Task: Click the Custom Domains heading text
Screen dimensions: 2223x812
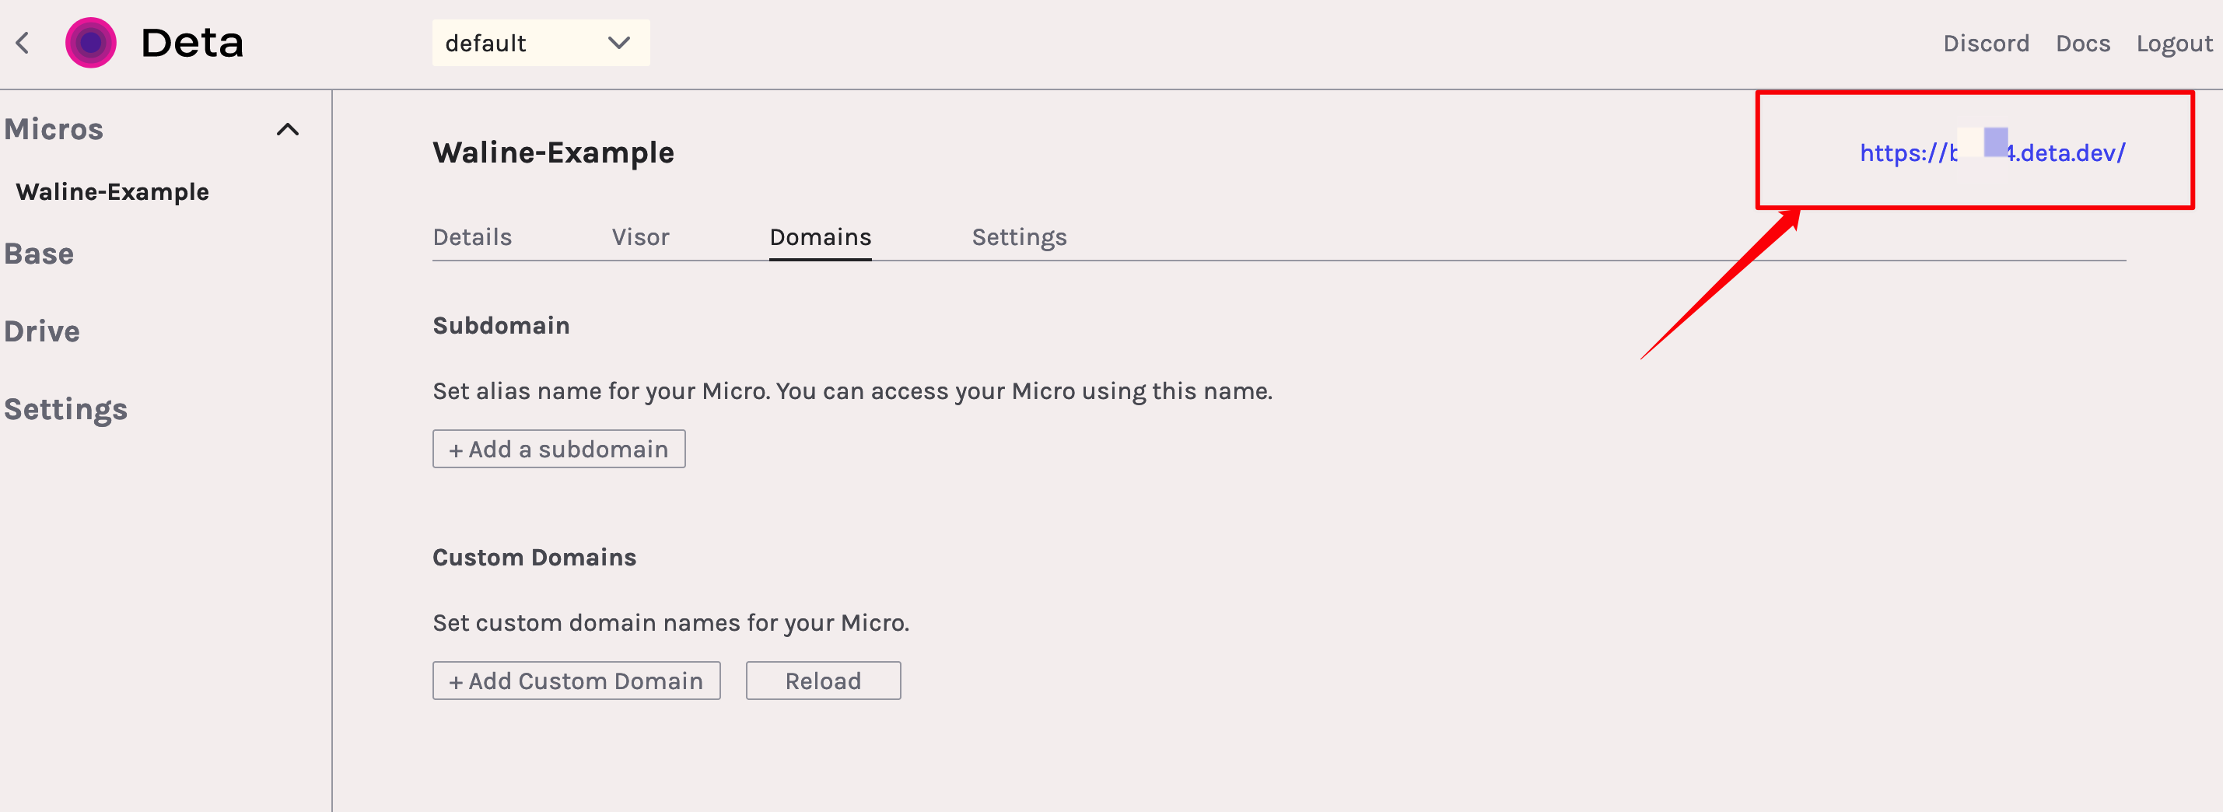Action: point(534,558)
